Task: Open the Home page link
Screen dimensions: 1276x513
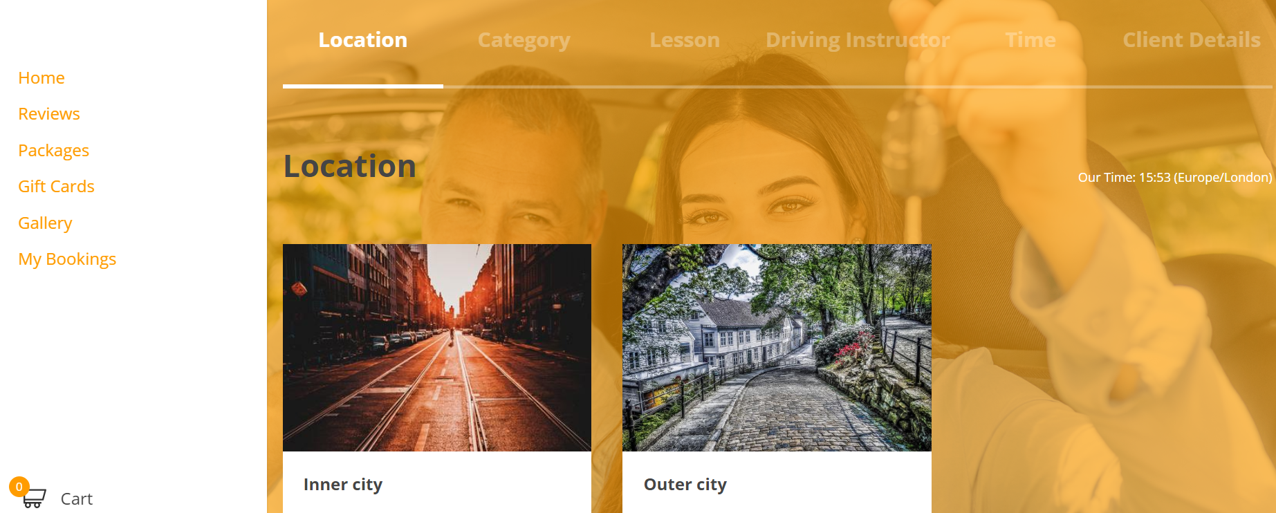Action: 41,78
